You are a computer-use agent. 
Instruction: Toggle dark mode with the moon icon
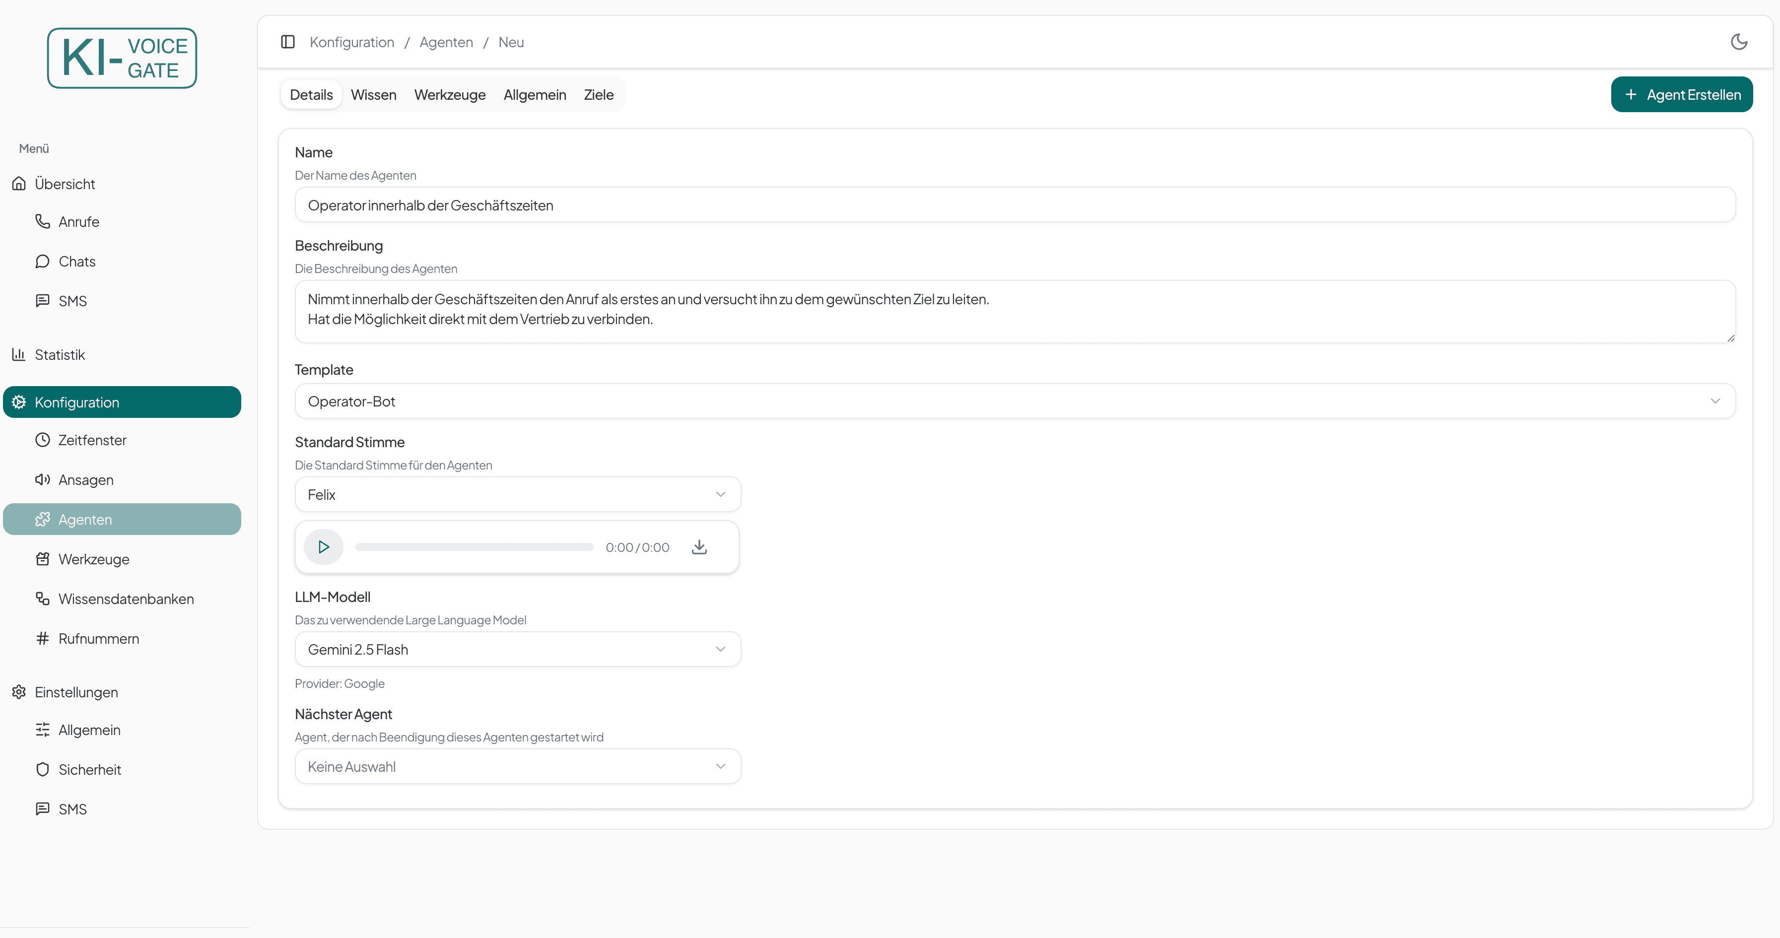[1738, 42]
